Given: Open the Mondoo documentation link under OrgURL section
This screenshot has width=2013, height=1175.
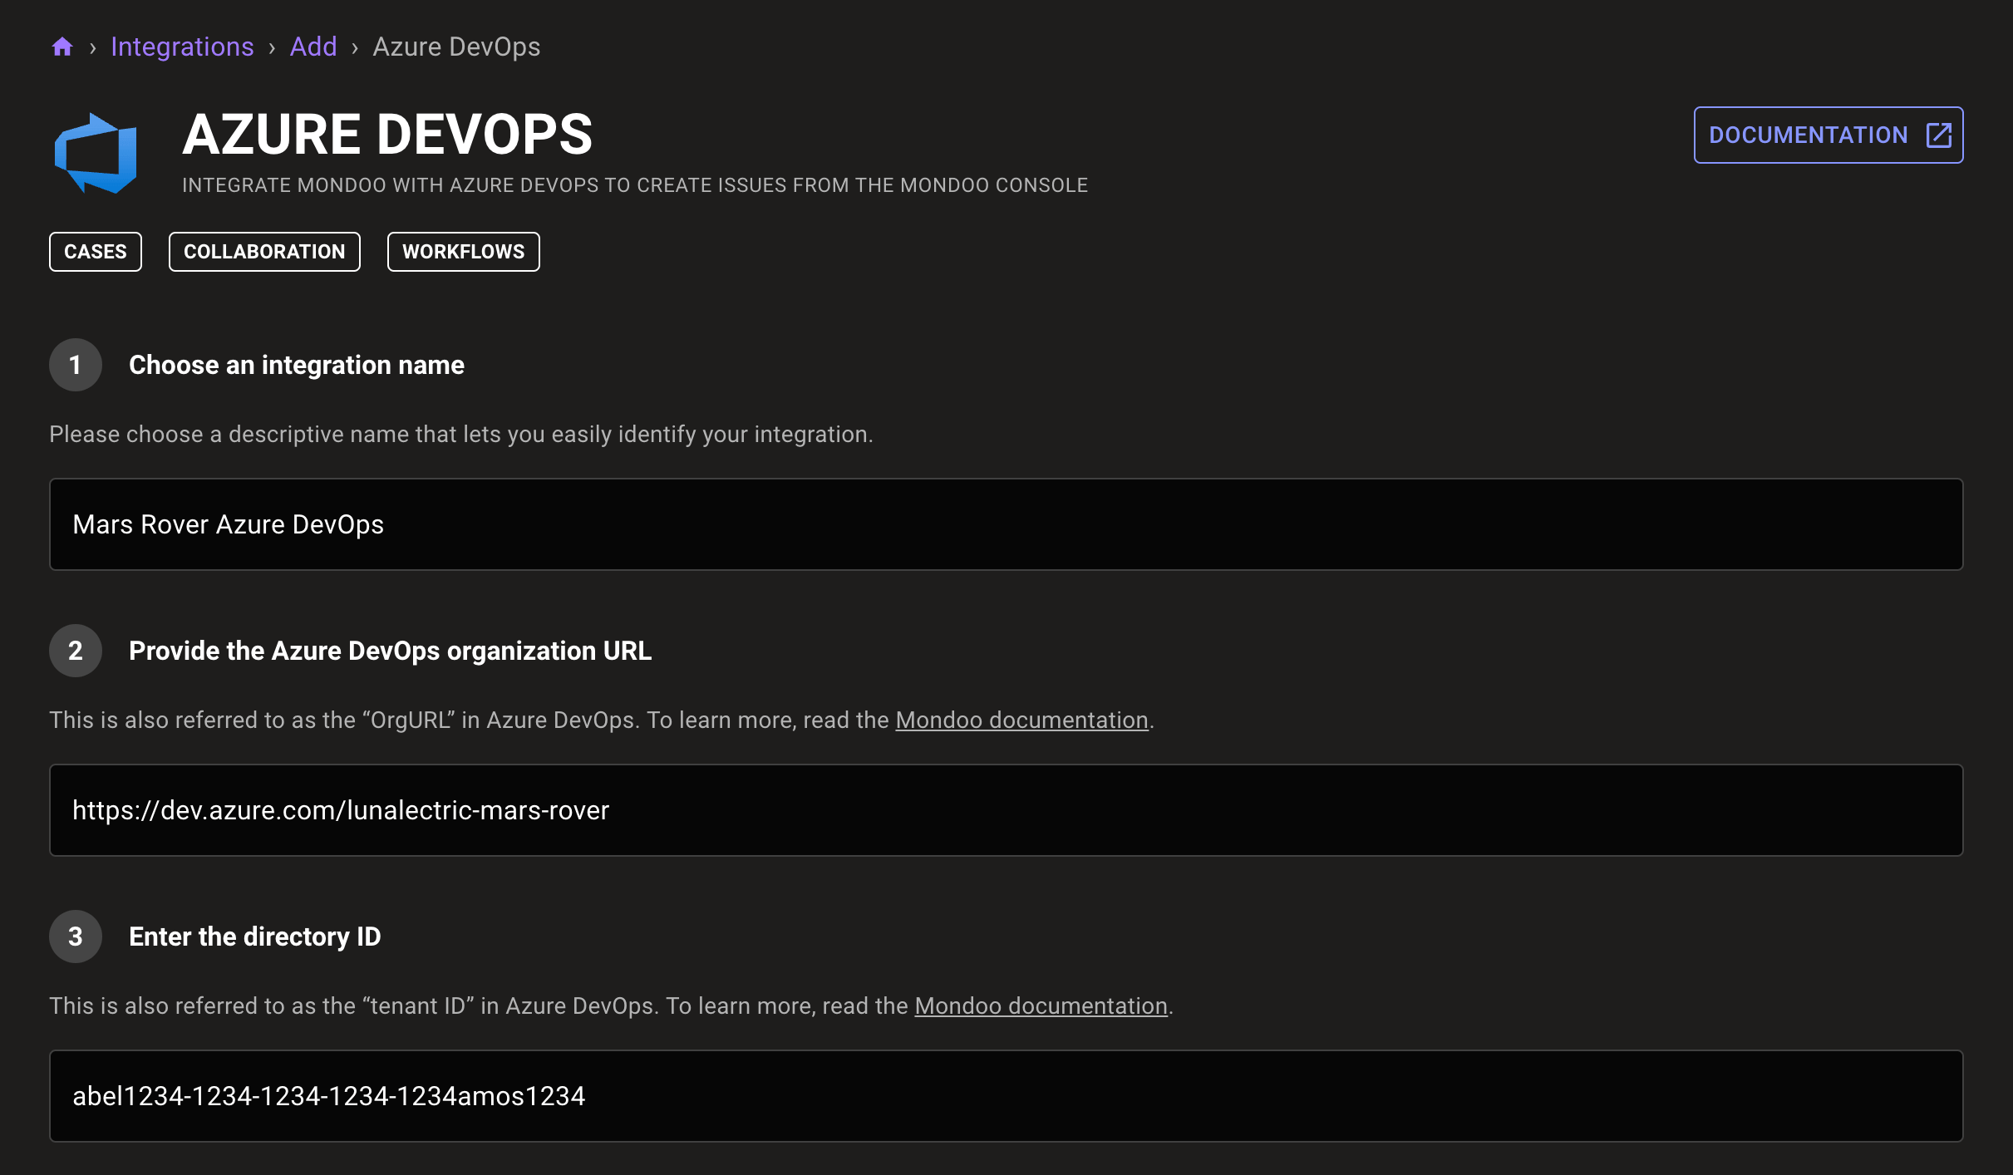Looking at the screenshot, I should tap(1021, 720).
